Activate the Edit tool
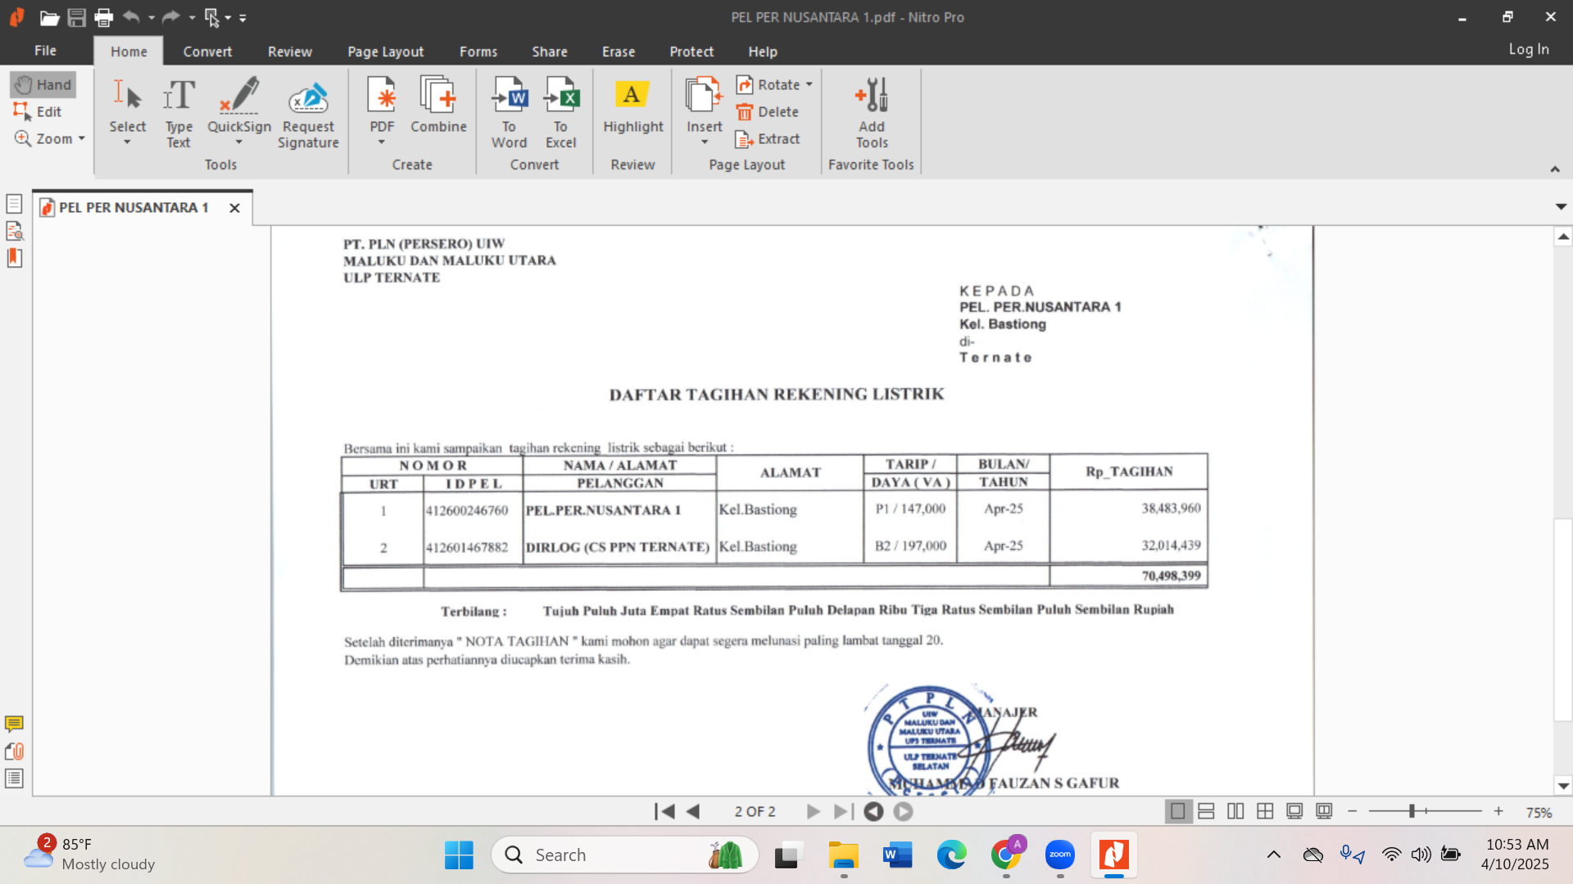Viewport: 1573px width, 884px height. point(38,111)
